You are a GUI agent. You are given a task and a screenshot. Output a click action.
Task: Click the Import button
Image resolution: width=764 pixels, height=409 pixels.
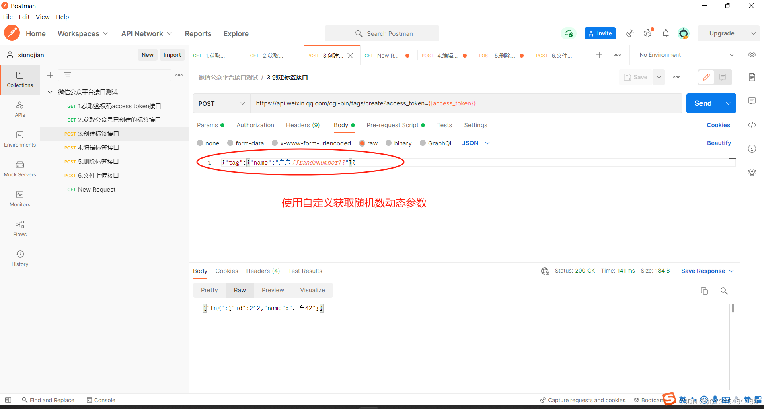(172, 55)
